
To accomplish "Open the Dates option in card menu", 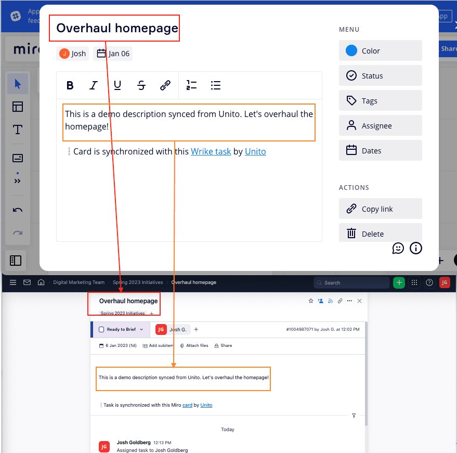I will point(381,150).
